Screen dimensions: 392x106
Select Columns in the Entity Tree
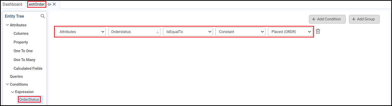pos(21,34)
